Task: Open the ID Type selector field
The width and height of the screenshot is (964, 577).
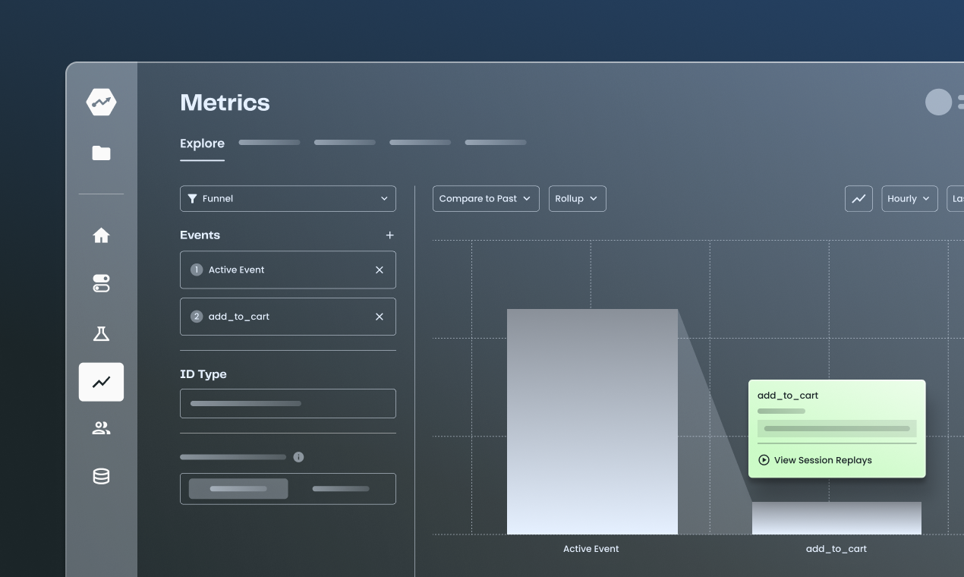Action: click(288, 403)
